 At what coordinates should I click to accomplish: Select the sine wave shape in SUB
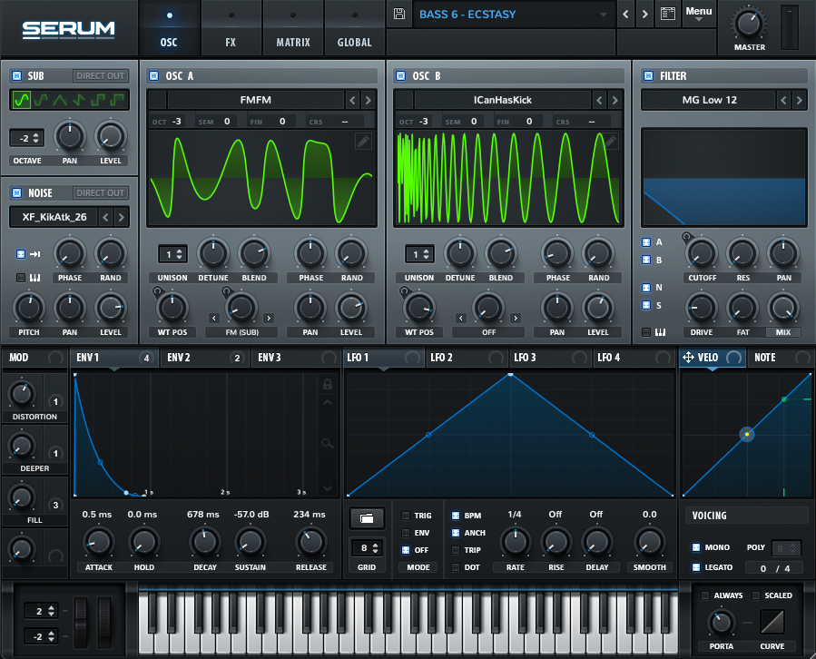[x=22, y=100]
